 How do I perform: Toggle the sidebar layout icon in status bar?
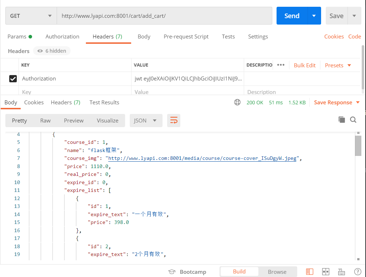tap(310, 272)
